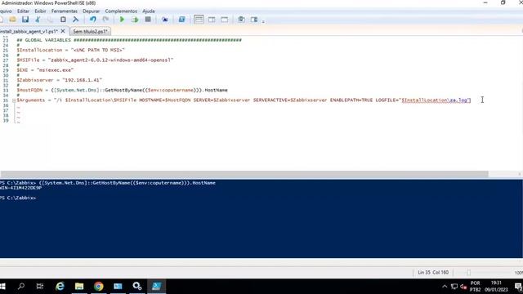Viewport: 523px width, 294px height.
Task: Click the $HostFQDN line in the editor
Action: click(122, 90)
